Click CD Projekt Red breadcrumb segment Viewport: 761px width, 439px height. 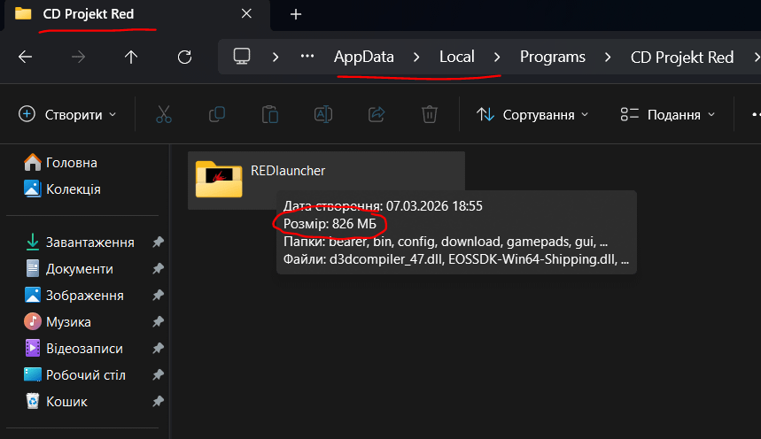point(682,58)
